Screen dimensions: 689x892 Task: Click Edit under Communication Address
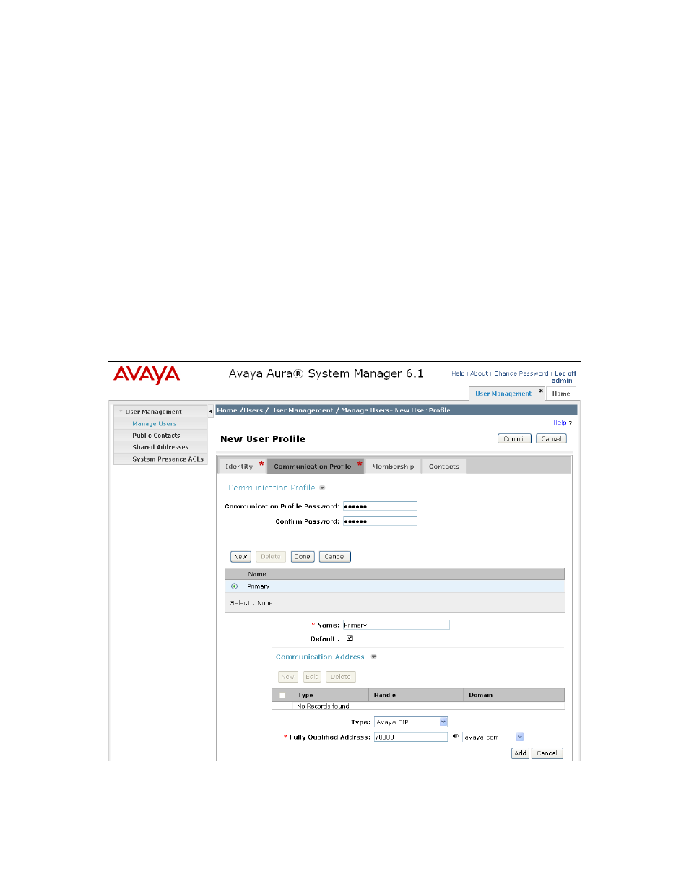[311, 677]
